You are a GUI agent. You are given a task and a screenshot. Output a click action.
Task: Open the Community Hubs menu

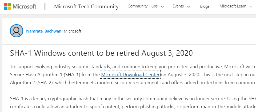click(x=143, y=6)
